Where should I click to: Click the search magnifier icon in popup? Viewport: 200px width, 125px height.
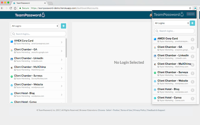157,31
